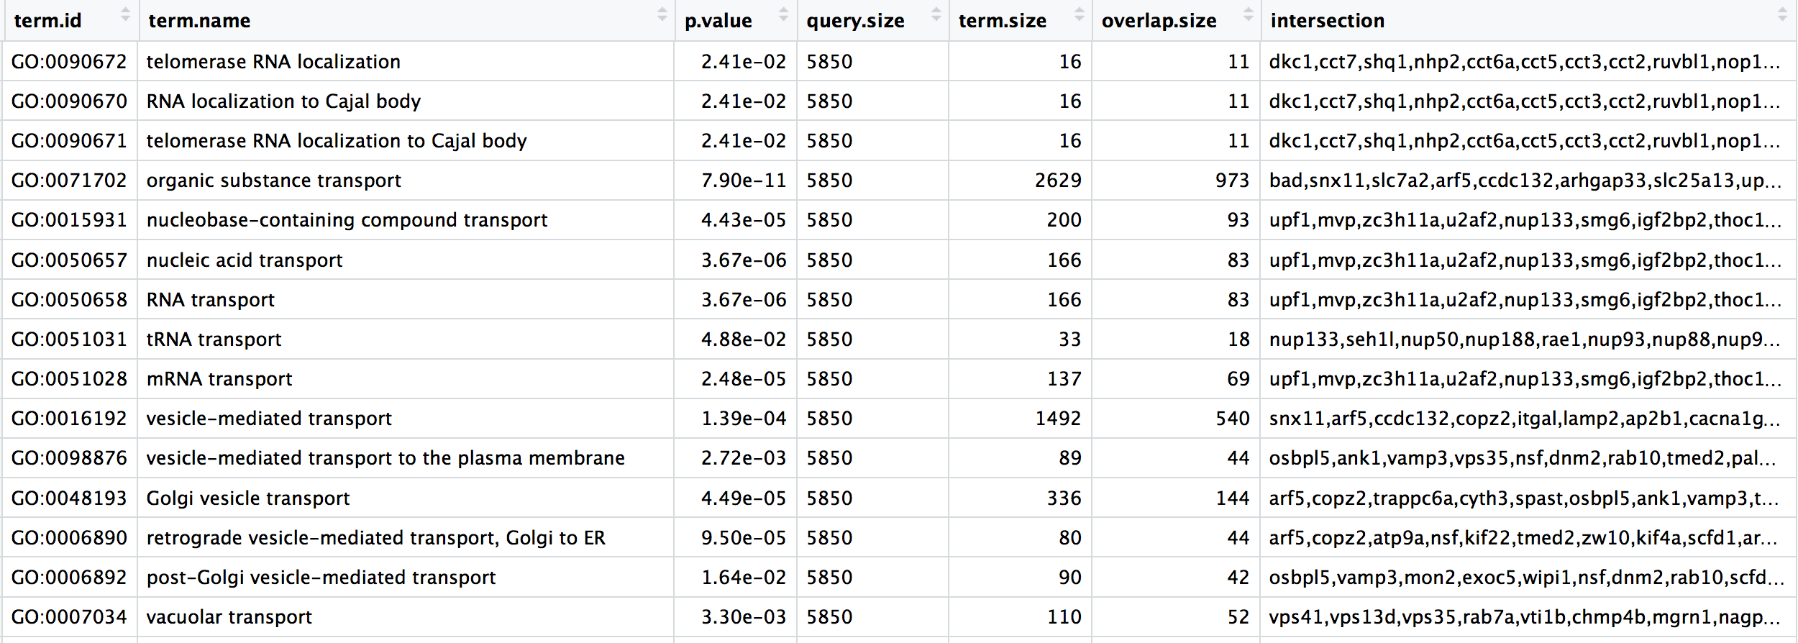
Task: Sort by query.size column sort arrows
Action: coord(936,14)
